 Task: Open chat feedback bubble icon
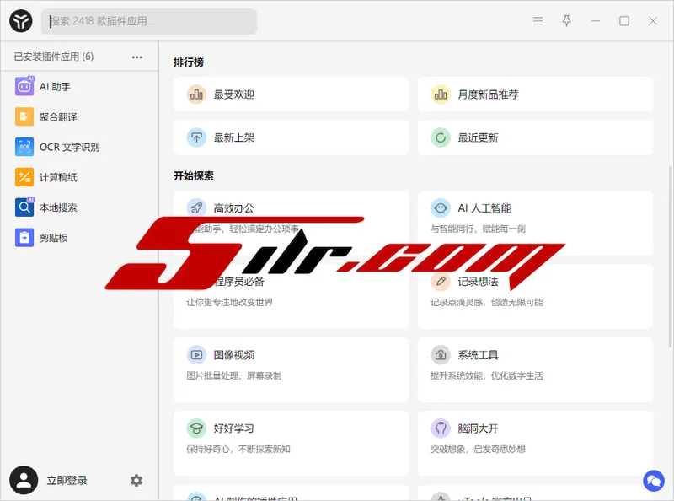click(x=654, y=481)
